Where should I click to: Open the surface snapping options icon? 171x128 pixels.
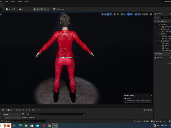(118, 14)
